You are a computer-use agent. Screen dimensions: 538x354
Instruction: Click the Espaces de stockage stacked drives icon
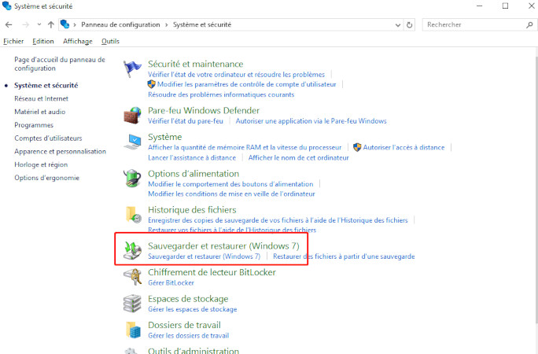132,303
